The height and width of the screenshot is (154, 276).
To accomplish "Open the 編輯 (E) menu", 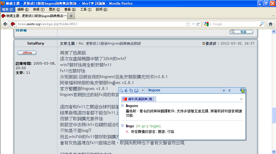I will [23, 9].
